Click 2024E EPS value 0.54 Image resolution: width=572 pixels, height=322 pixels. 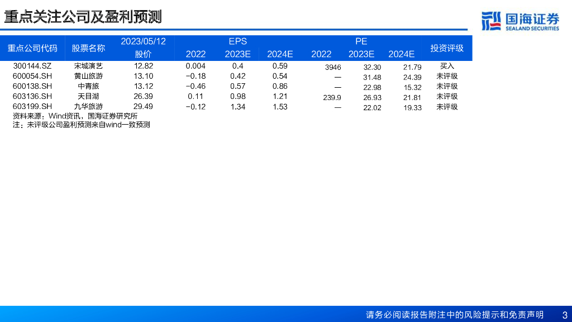click(x=280, y=76)
